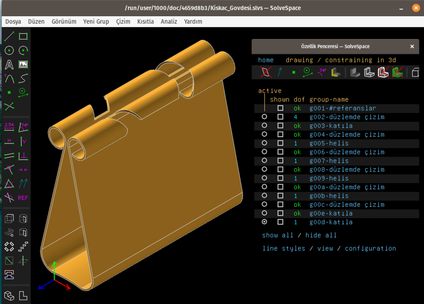The width and height of the screenshot is (424, 304).
Task: Activate g002-düzlemde çizim with its radio button
Action: pyautogui.click(x=264, y=117)
